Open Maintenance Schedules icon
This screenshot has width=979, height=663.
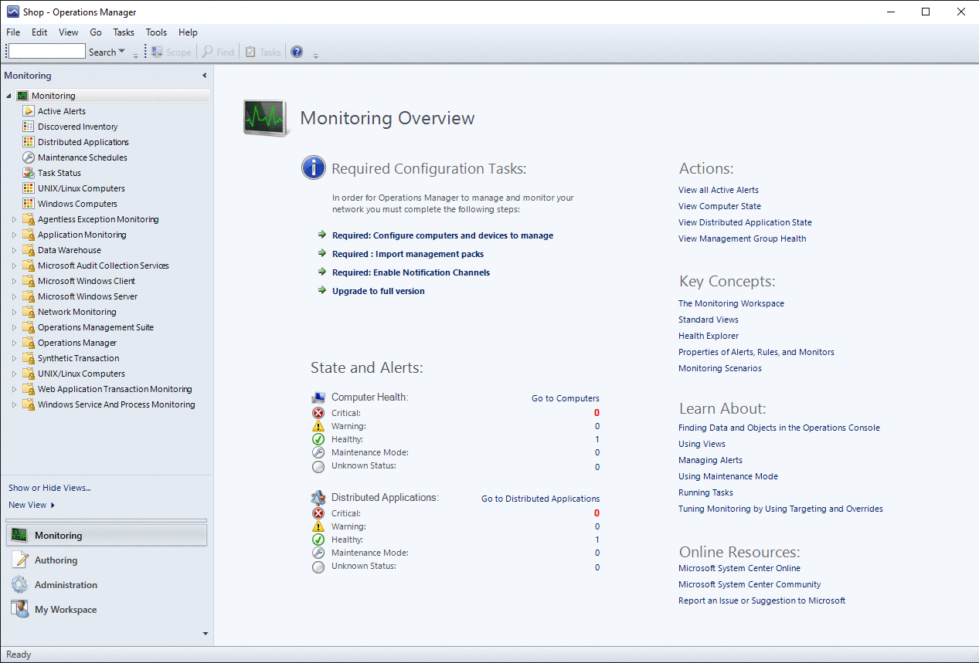(29, 157)
